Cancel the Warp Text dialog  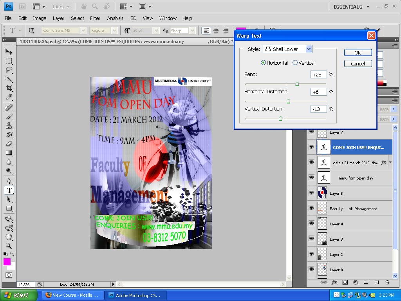[358, 63]
